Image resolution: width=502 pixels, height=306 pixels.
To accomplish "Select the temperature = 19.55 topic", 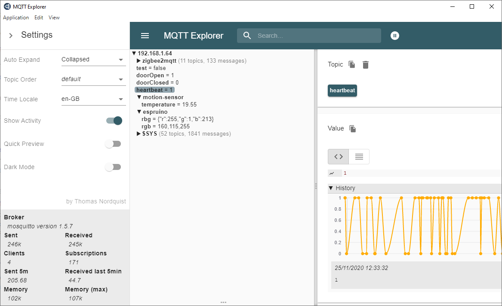I will coord(169,104).
